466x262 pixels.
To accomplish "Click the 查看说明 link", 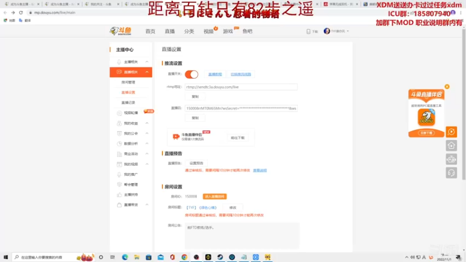I will (260, 171).
